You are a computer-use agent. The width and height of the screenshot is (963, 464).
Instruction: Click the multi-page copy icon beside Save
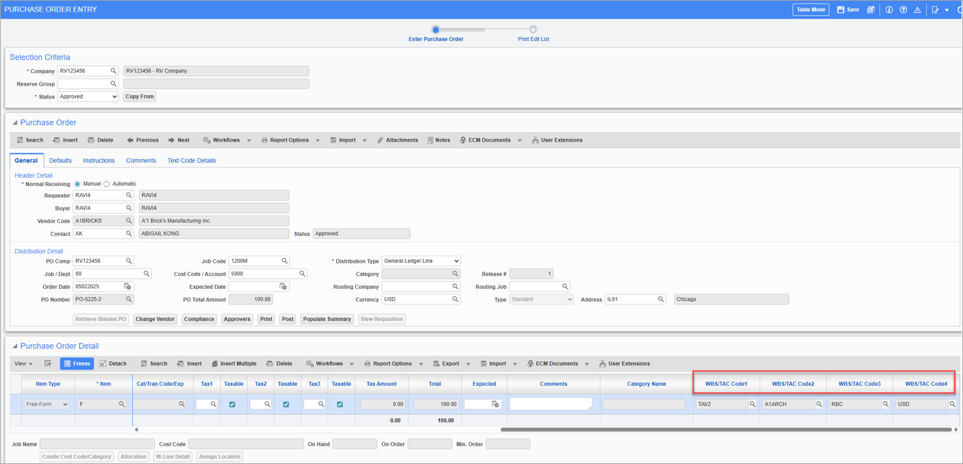coord(871,10)
